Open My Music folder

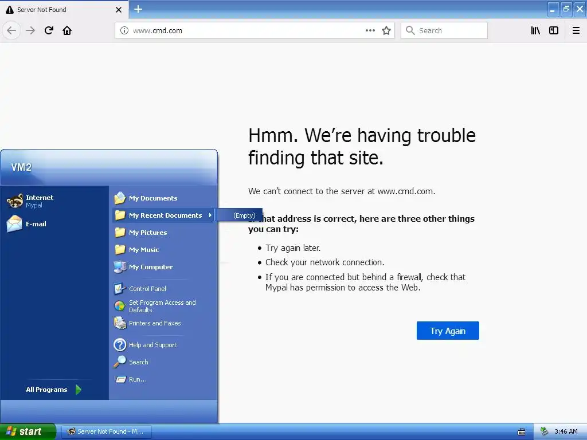tap(163, 250)
